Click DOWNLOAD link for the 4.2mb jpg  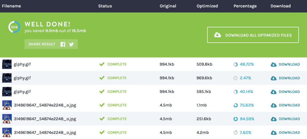(289, 132)
